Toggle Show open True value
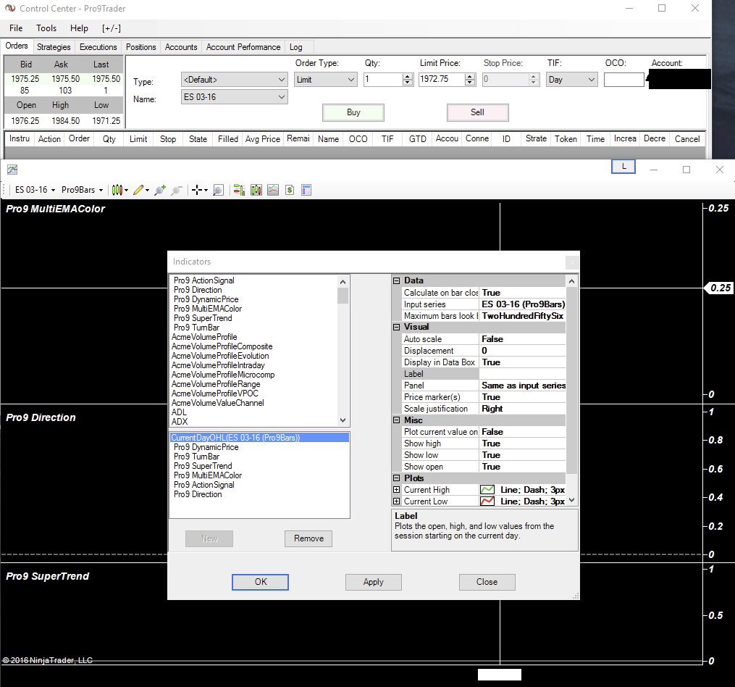Viewport: 735px width, 687px height. click(x=523, y=467)
